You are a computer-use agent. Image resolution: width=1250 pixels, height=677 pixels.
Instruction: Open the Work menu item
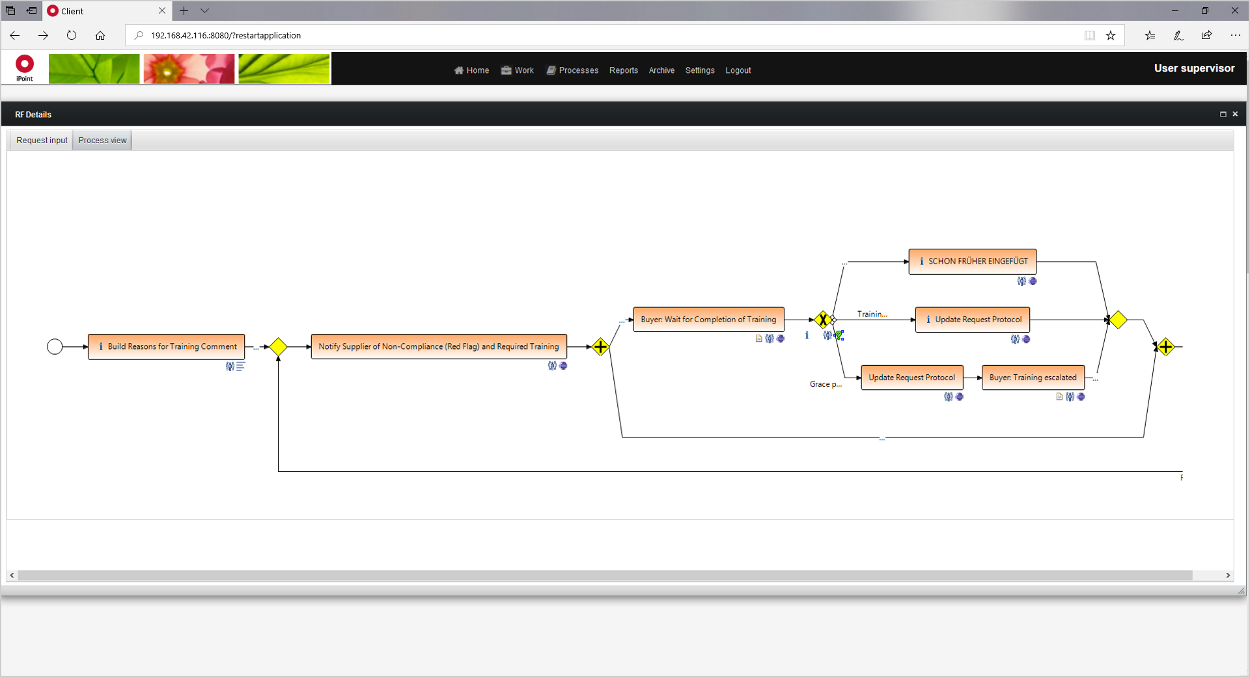pos(518,70)
